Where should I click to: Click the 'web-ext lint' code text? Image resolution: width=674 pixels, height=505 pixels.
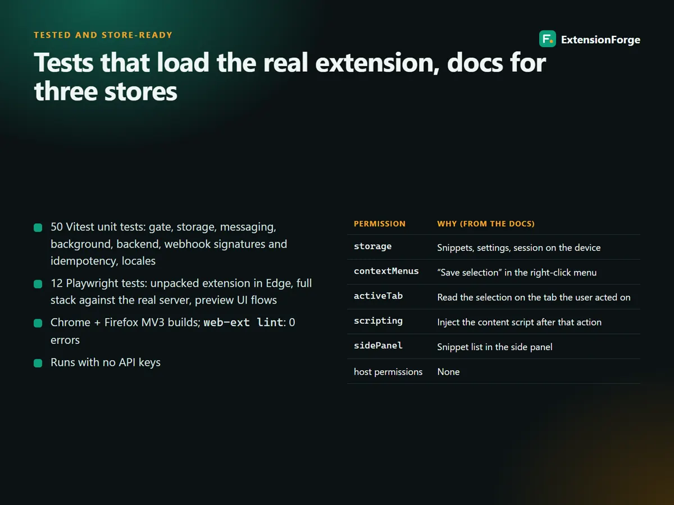coord(243,323)
